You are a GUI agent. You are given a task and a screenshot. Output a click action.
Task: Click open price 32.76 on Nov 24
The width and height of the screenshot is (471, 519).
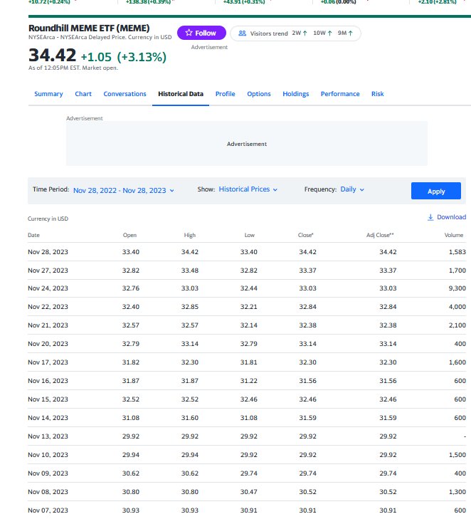131,288
